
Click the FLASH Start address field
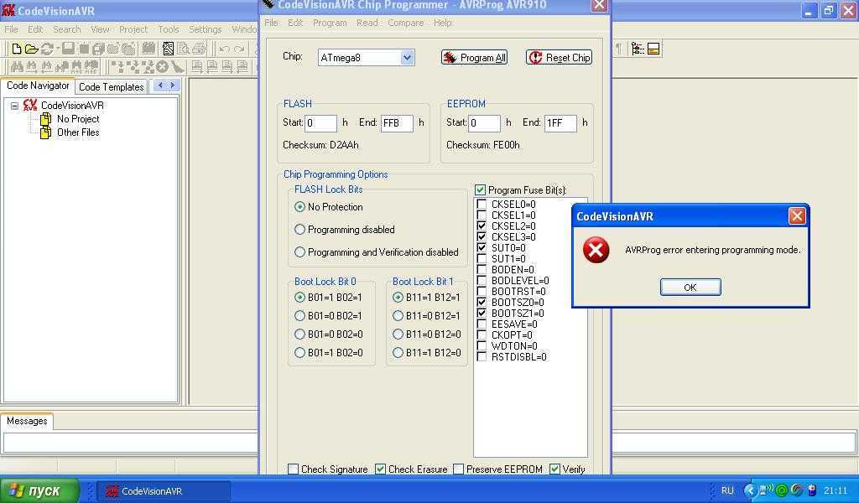[320, 123]
